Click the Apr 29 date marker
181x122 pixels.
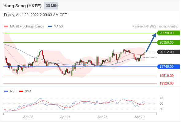[x=140, y=117]
